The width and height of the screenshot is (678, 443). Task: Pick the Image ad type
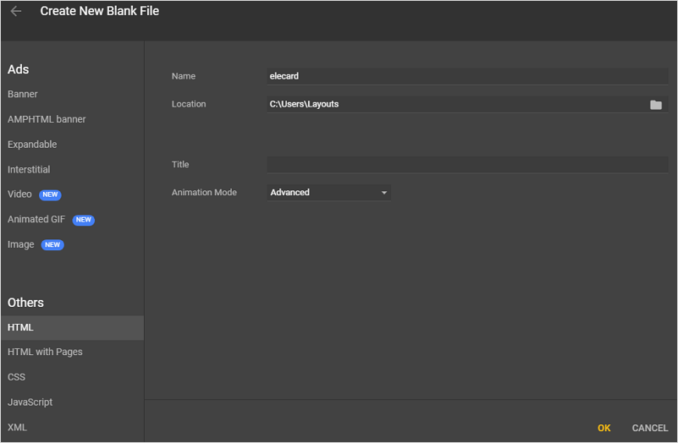[x=21, y=244]
